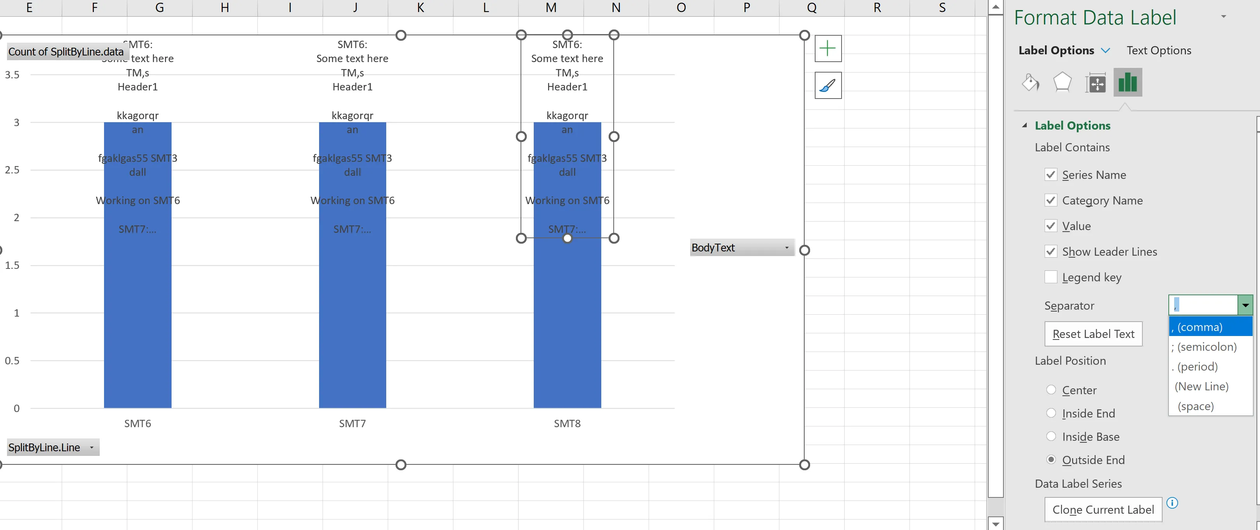Choose (New Line) separator option
This screenshot has width=1260, height=530.
[x=1201, y=386]
